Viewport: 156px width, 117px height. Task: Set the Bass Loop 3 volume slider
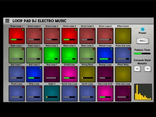click(52, 59)
